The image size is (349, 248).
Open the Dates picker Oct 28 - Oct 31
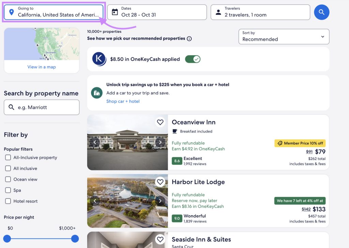pyautogui.click(x=157, y=12)
